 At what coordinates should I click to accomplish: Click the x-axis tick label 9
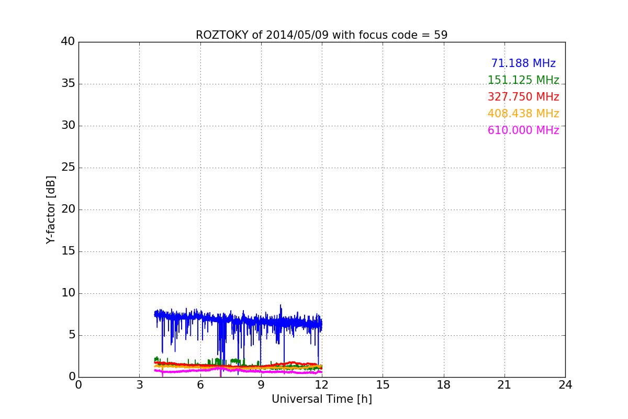(x=261, y=385)
